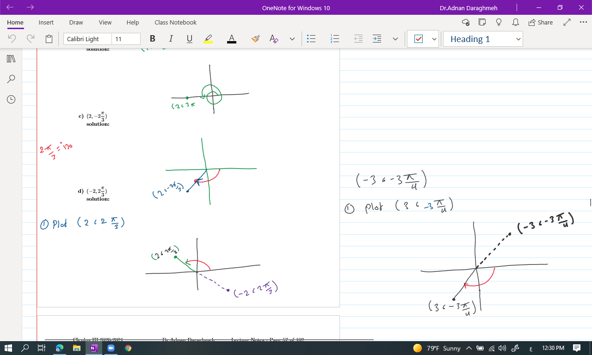This screenshot has height=355, width=592.
Task: Toggle bold formatting
Action: click(x=152, y=39)
